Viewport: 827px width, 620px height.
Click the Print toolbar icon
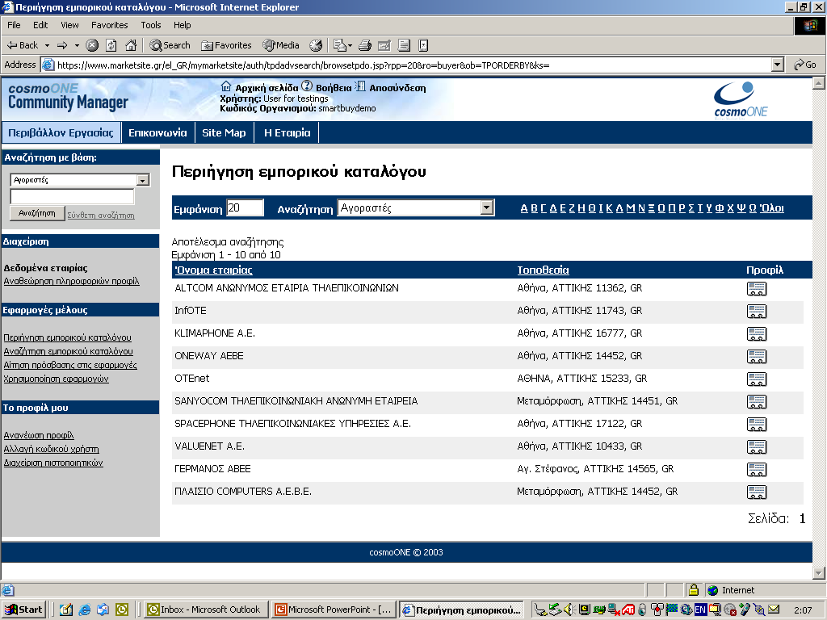point(365,45)
